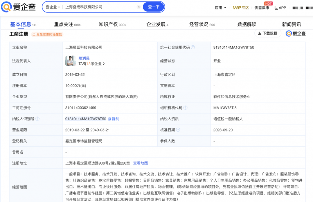Select the credit code 91310114MA1GW78T50 in the first row
This screenshot has height=202, width=313.
tap(234, 47)
